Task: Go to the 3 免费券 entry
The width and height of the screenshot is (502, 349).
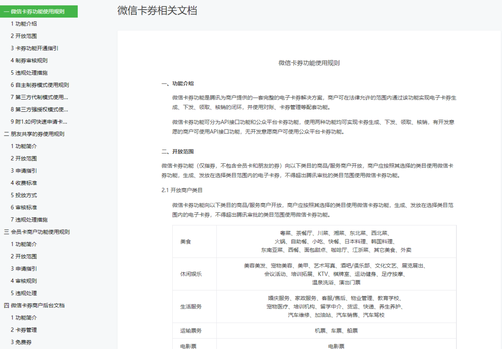Action: (21, 342)
